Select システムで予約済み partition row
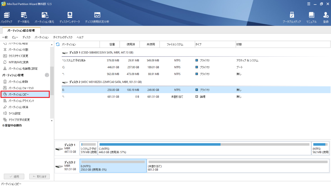Viewport: 331px width, 186px height. click(196, 60)
